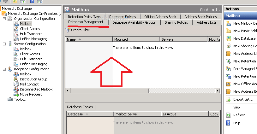This screenshot has width=257, height=134.
Task: Click the horizontal scrollbar left arrow
Action: tap(68, 90)
